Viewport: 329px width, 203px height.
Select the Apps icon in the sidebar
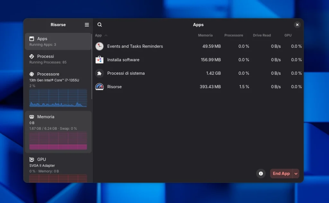point(31,38)
